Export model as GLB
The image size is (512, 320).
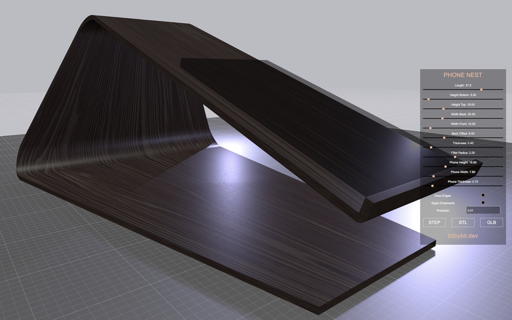[x=492, y=223]
